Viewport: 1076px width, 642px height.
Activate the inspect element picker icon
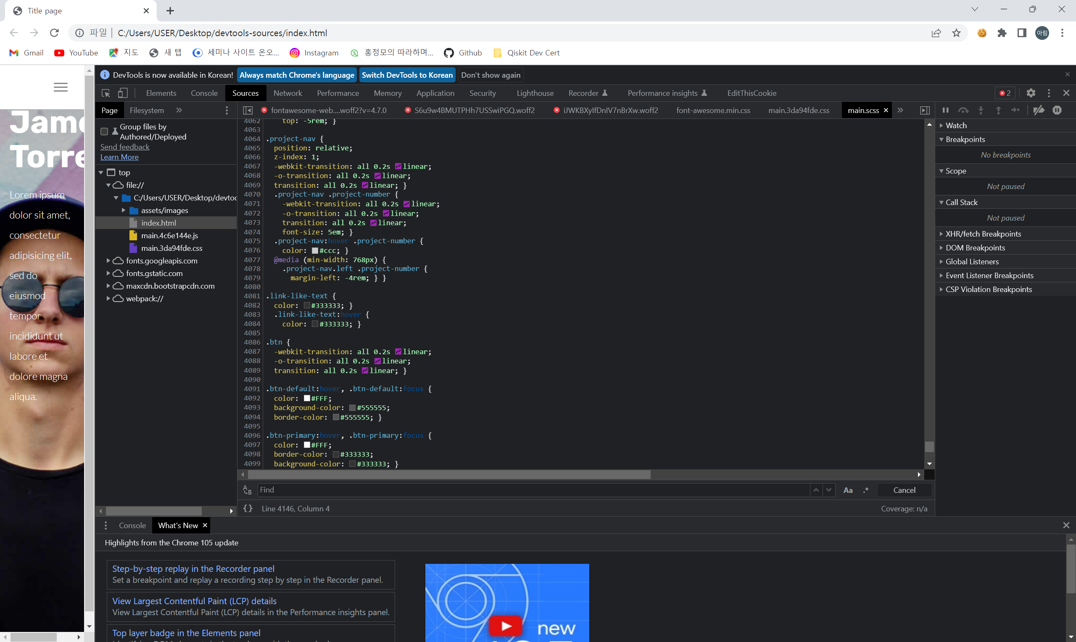105,93
